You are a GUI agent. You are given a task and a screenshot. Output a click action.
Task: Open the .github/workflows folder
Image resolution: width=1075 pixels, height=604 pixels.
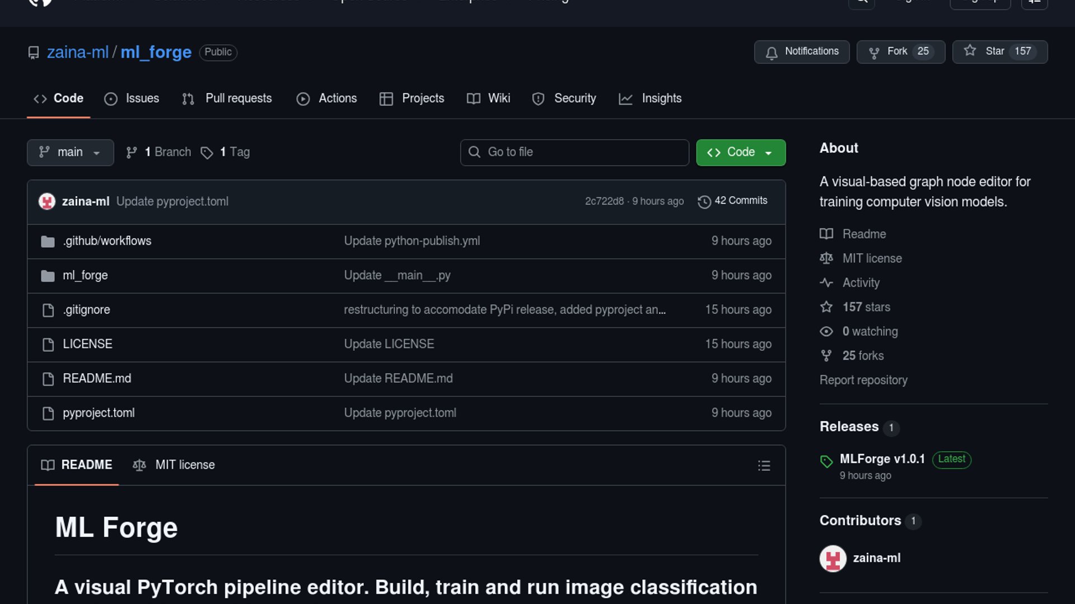(107, 241)
